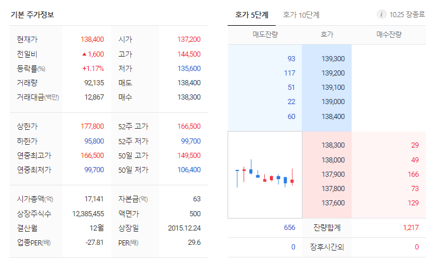
Task: Click the 상장일 value 2015.12.24
Action: pos(184,228)
